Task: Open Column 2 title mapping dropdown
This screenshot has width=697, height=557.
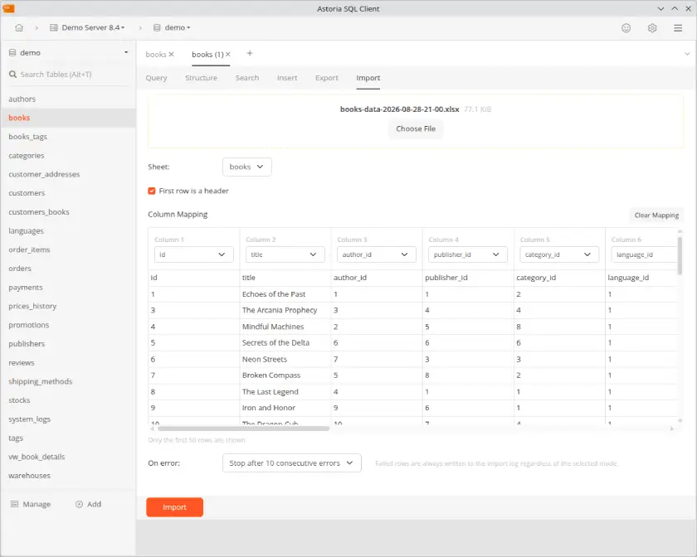Action: tap(285, 254)
